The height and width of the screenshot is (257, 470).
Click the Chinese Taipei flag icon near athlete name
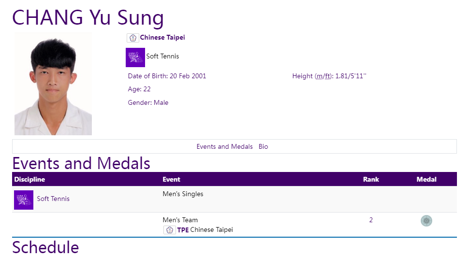point(133,38)
